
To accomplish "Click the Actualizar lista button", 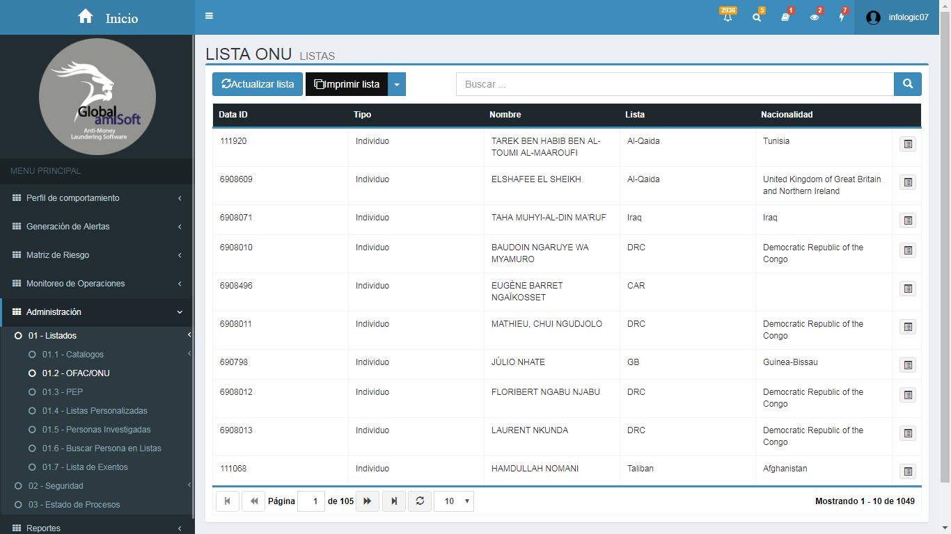I will [x=258, y=84].
